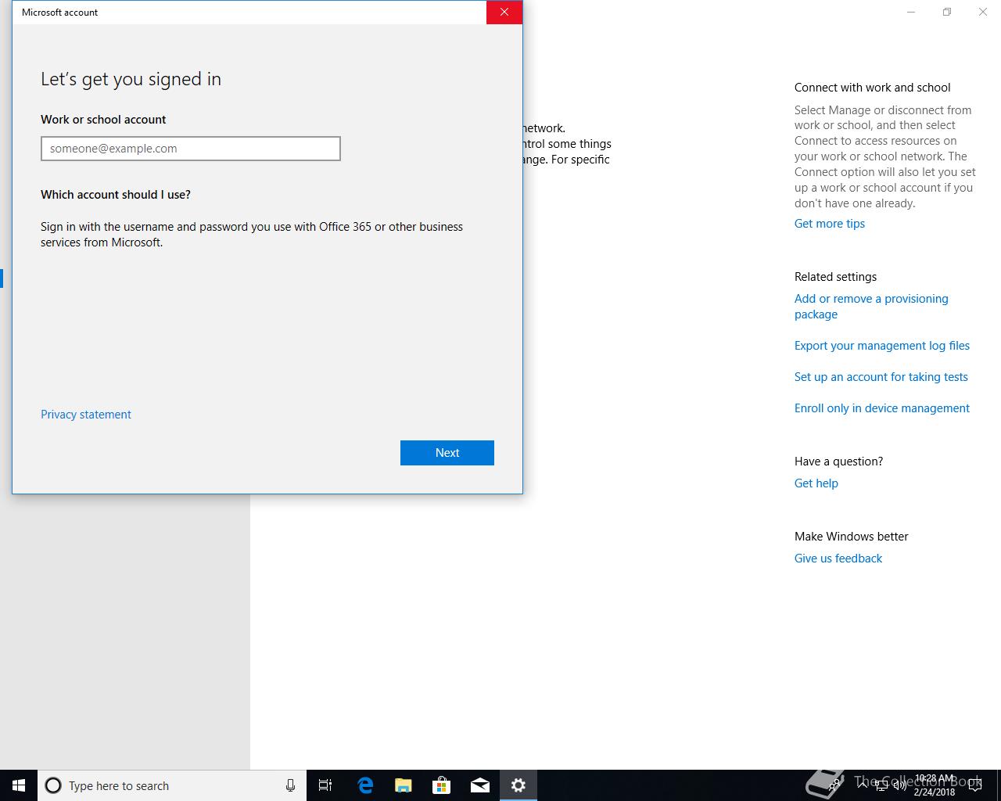Image resolution: width=1001 pixels, height=801 pixels.
Task: Open Add or remove a provisioning package
Action: pyautogui.click(x=871, y=307)
